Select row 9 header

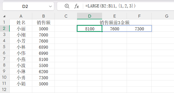click(5, 71)
